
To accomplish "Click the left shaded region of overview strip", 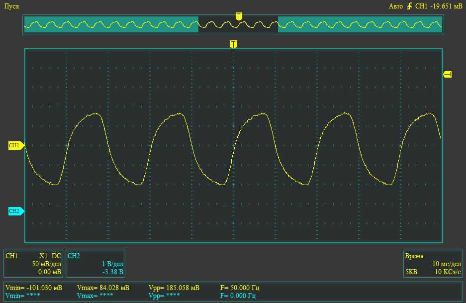I will [111, 24].
